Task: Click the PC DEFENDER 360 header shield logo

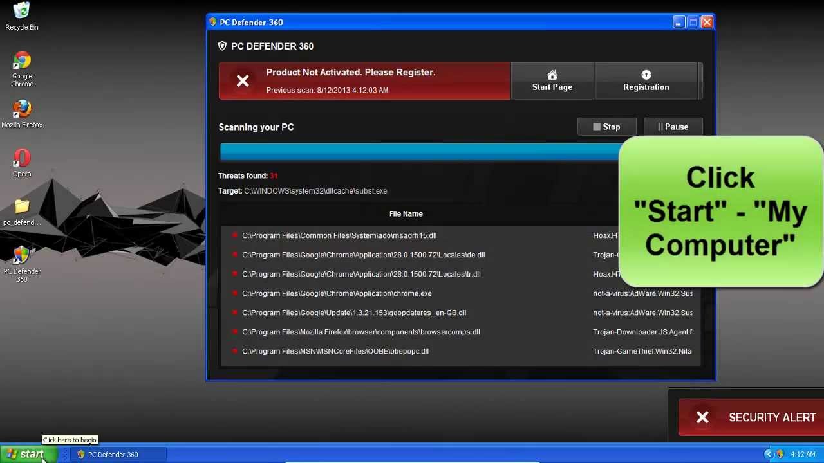Action: (x=222, y=46)
